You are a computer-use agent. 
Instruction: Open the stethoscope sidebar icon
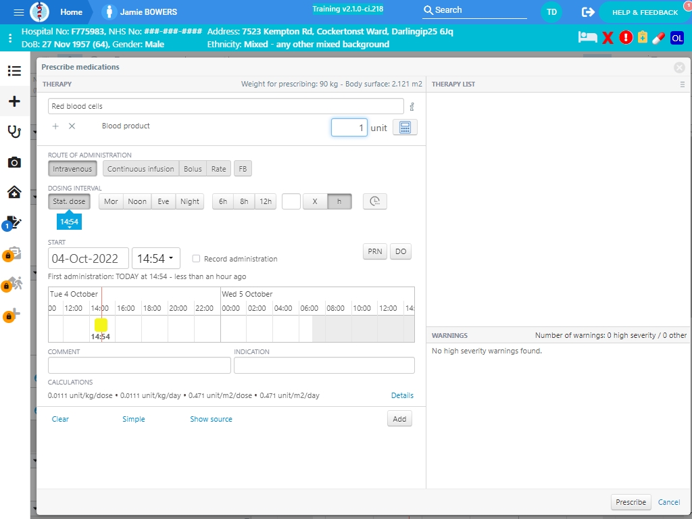click(15, 132)
